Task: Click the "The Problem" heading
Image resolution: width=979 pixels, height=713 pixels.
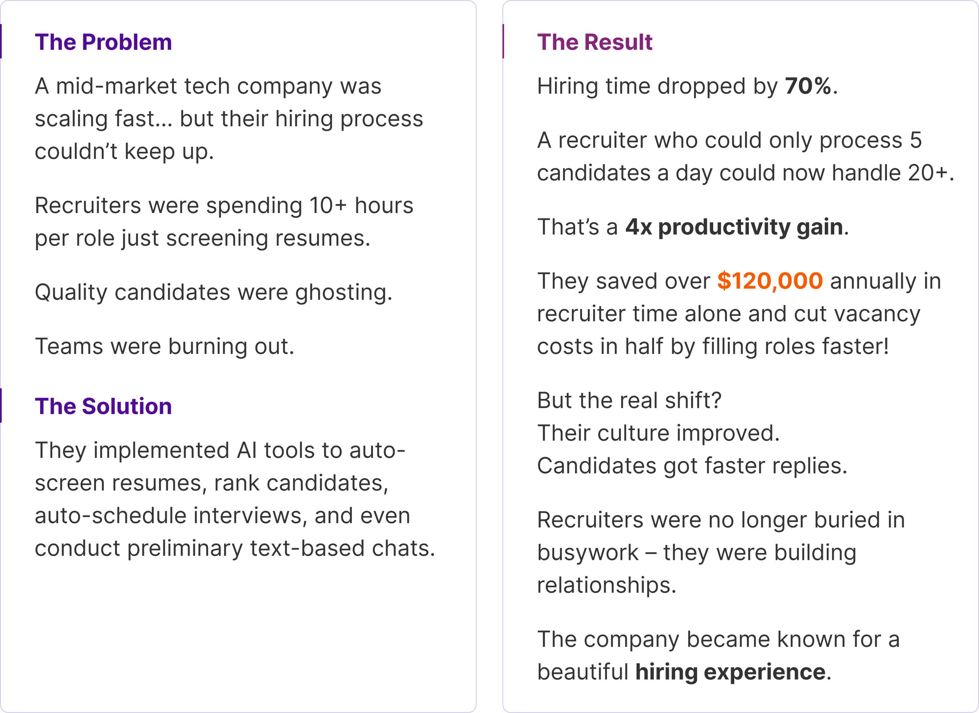Action: (x=103, y=42)
